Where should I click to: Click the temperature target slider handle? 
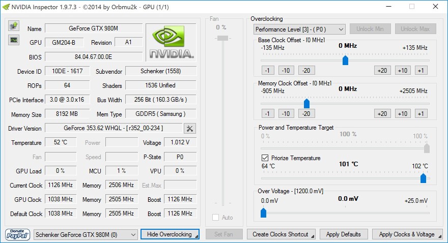(424, 178)
